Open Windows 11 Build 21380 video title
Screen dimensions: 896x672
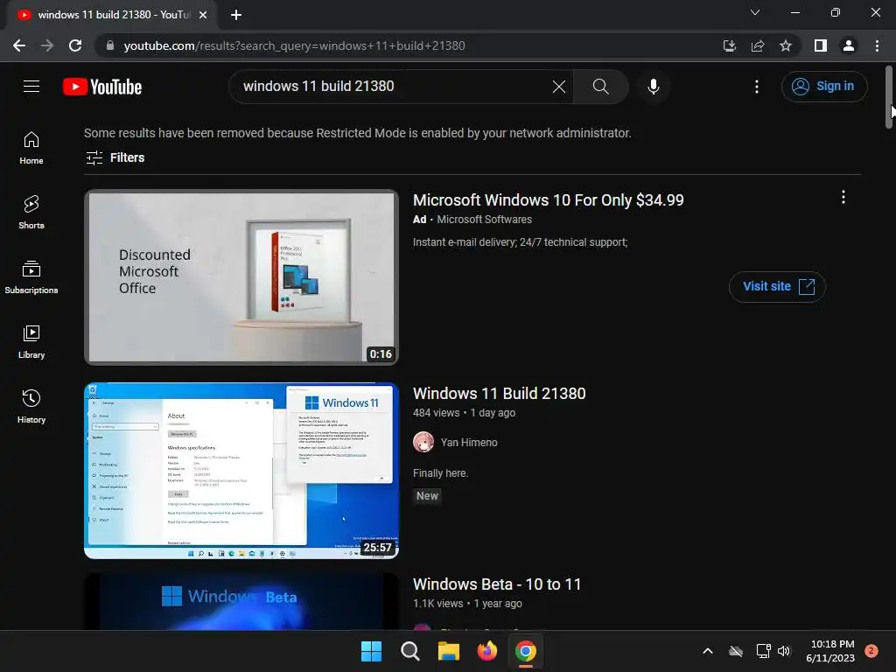[499, 393]
